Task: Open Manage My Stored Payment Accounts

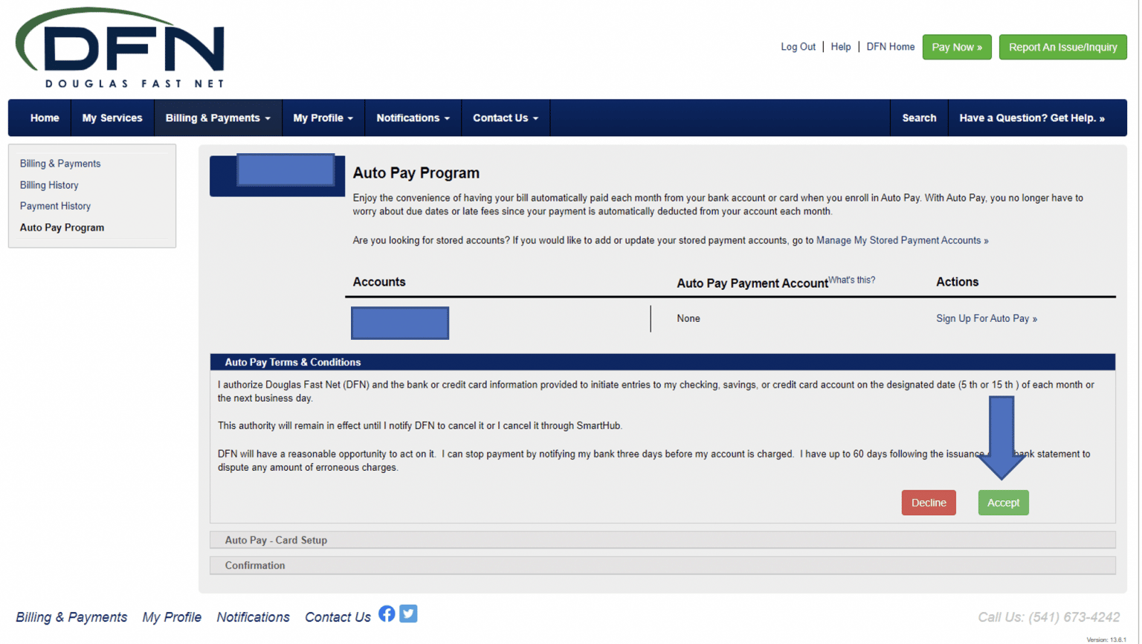Action: pyautogui.click(x=902, y=240)
